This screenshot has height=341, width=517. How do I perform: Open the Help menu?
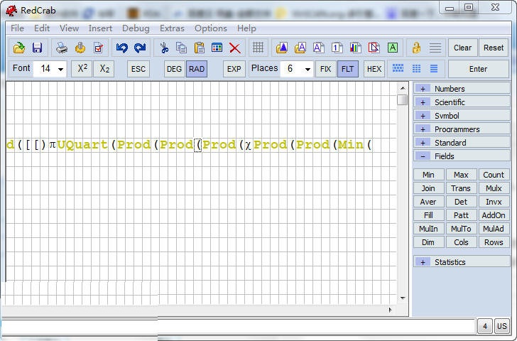[246, 28]
